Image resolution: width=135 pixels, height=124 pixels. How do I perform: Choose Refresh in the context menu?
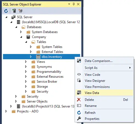point(104,113)
